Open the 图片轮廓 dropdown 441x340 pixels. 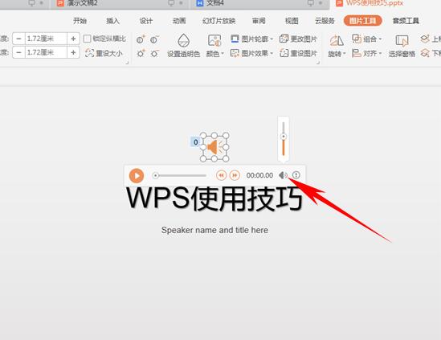pos(252,39)
